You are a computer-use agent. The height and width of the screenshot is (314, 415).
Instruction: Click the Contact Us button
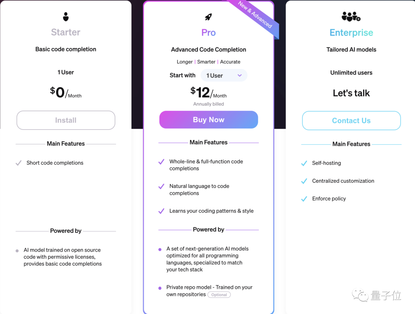coord(351,120)
